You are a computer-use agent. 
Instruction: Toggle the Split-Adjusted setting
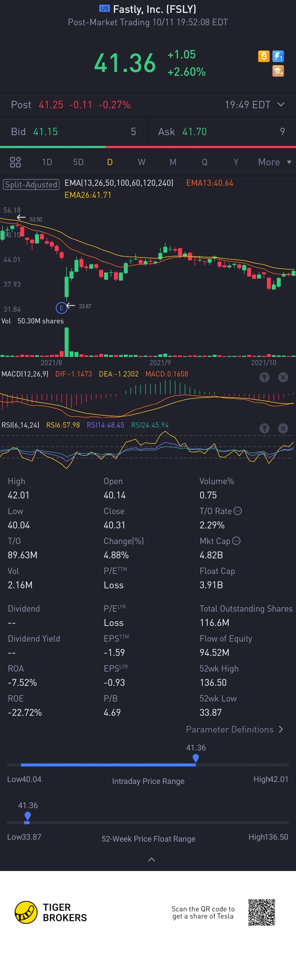tap(31, 184)
